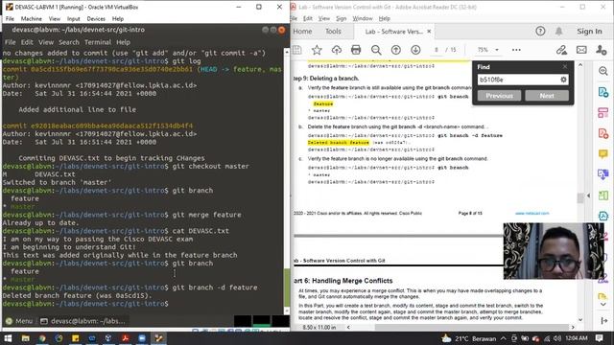The image size is (614, 345).
Task: Expand more tools chevron in right pane
Action: [603, 305]
